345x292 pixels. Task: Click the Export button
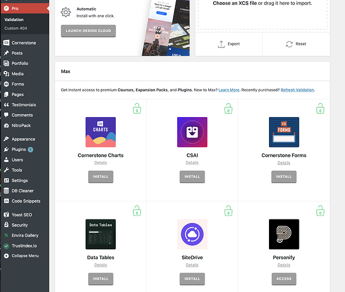[x=229, y=44]
